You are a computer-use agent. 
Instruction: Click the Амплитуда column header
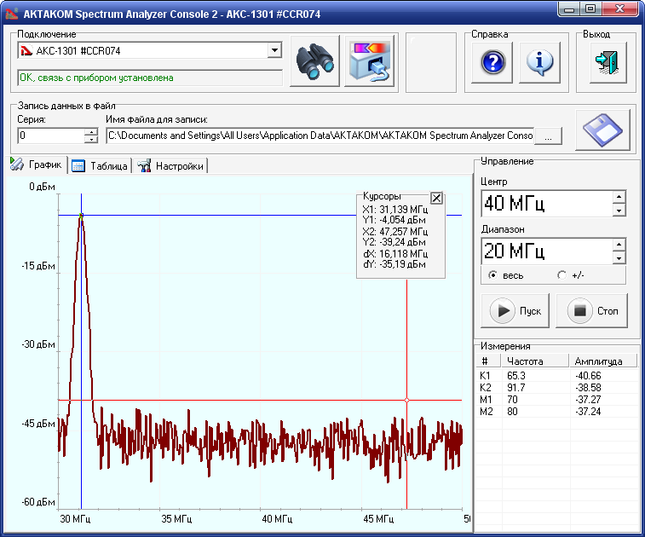(x=602, y=361)
